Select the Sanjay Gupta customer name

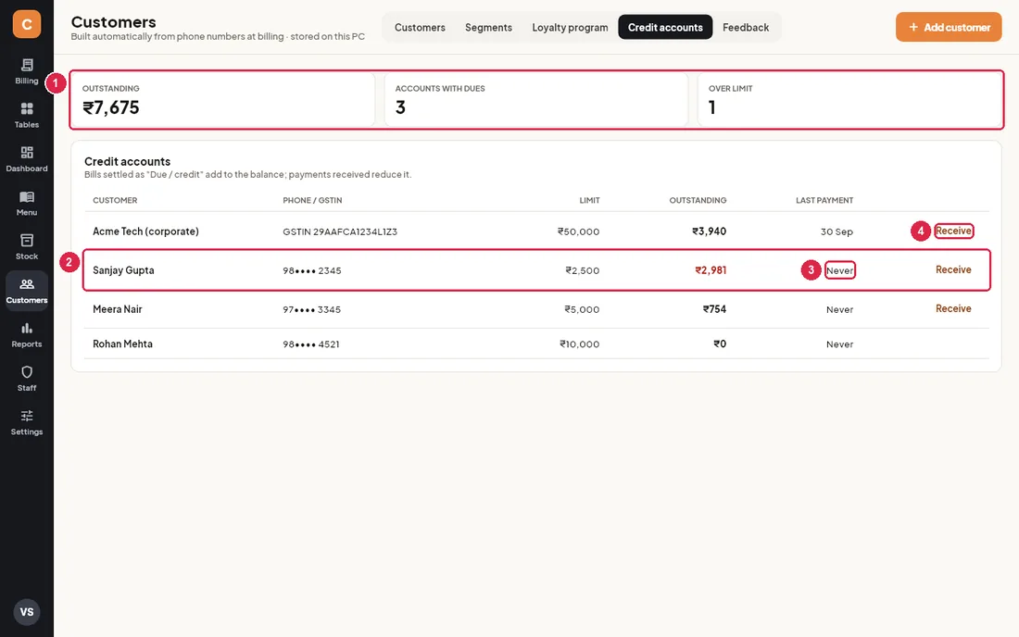point(123,270)
